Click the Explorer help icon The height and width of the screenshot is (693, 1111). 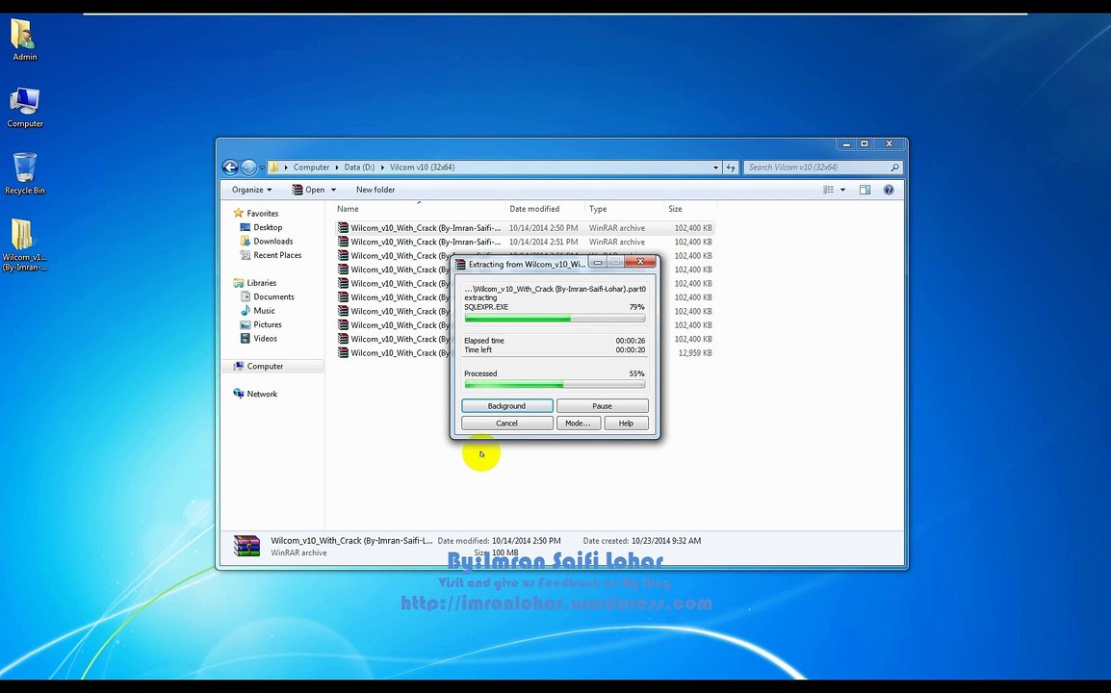click(x=889, y=190)
